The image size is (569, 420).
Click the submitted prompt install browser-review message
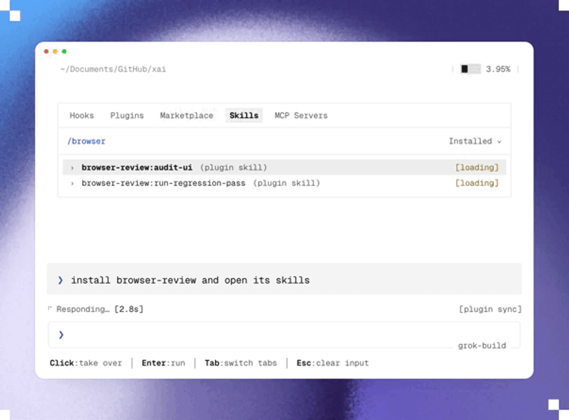[284, 280]
